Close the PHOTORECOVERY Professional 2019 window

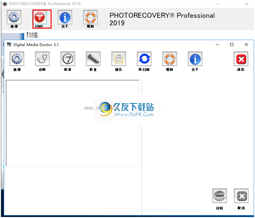point(247,4)
